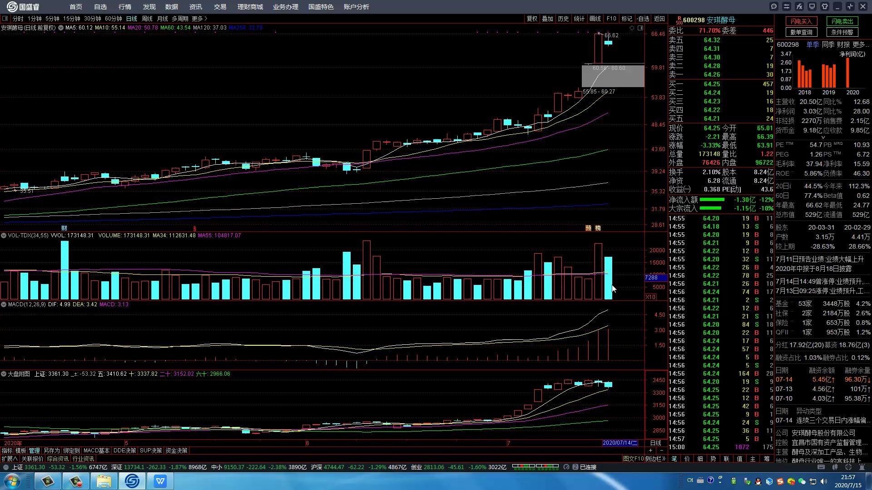The height and width of the screenshot is (490, 872).
Task: Open the 图文F10 link
Action: [x=634, y=459]
